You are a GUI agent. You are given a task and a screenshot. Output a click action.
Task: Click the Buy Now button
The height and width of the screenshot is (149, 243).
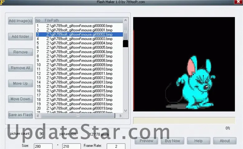click(x=172, y=141)
